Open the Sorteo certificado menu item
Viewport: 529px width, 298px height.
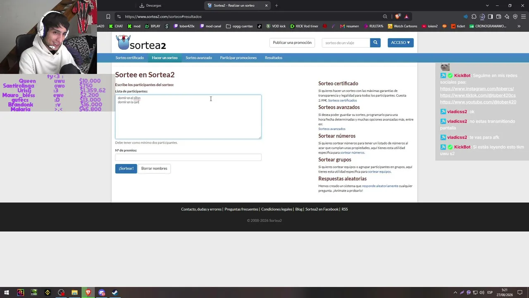point(130,58)
